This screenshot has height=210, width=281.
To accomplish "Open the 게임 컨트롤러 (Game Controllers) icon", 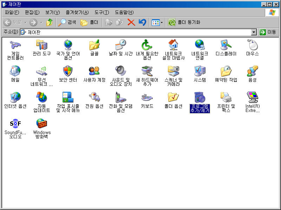I will pyautogui.click(x=15, y=45).
